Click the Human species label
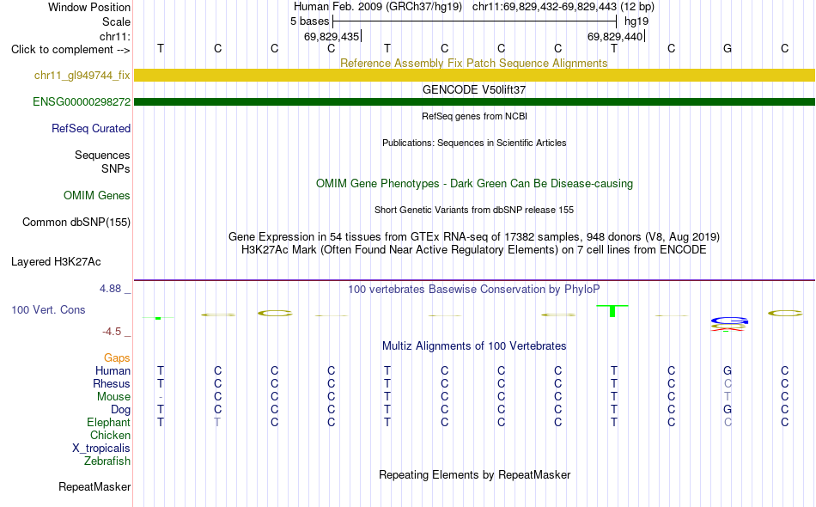Viewport: 816px width, 507px height. (113, 370)
